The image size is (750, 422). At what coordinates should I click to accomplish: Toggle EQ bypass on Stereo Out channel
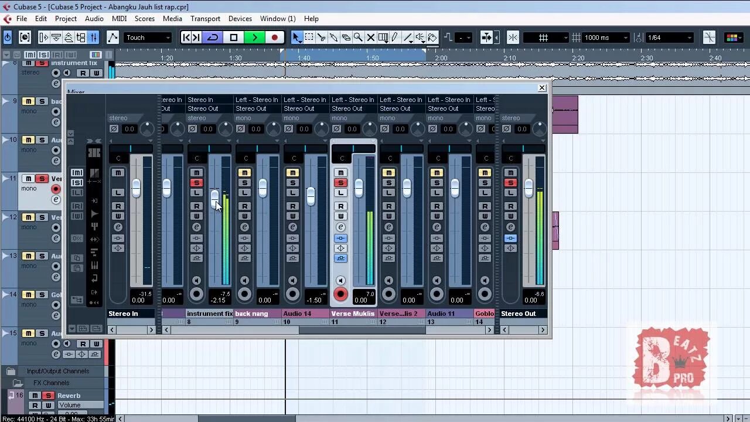[510, 248]
